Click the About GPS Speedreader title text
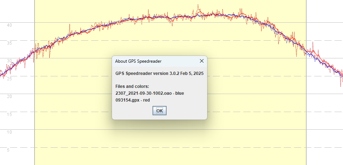This screenshot has width=343, height=165. [x=138, y=61]
